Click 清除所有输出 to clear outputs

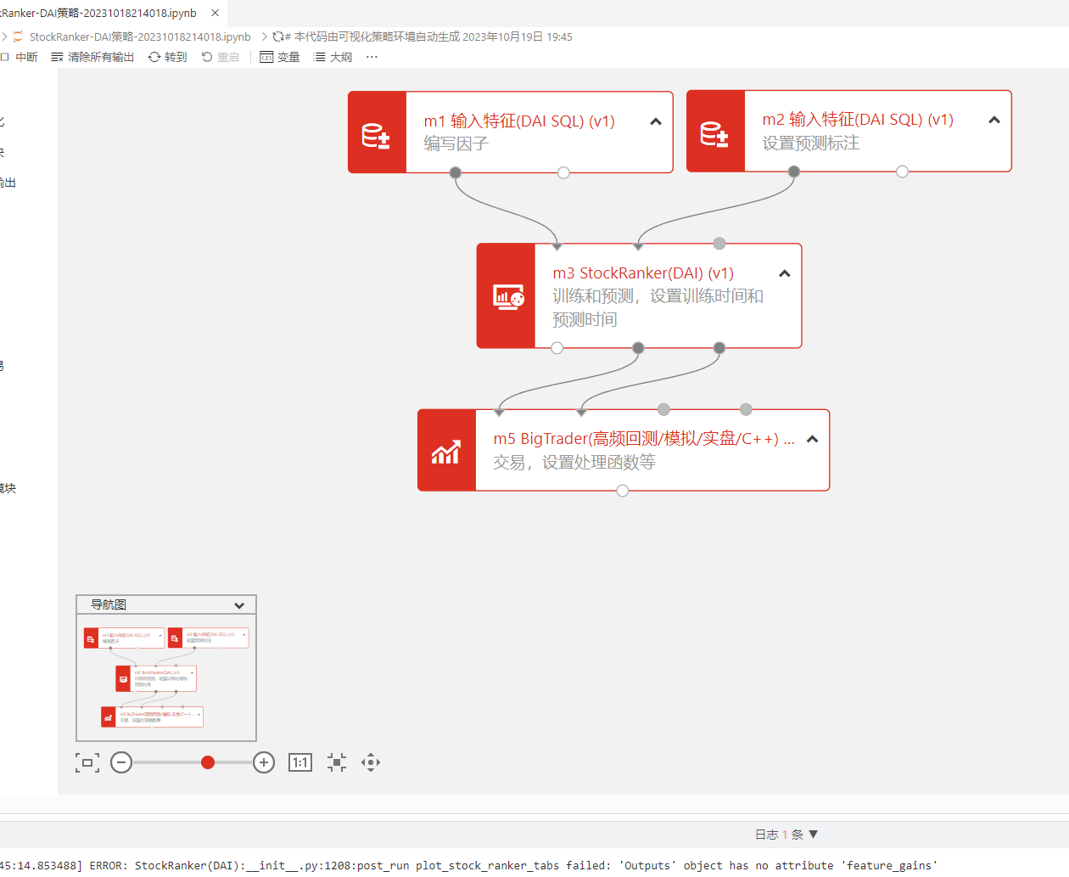pos(92,57)
